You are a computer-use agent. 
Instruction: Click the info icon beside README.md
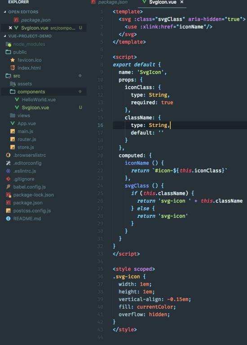pyautogui.click(x=9, y=219)
